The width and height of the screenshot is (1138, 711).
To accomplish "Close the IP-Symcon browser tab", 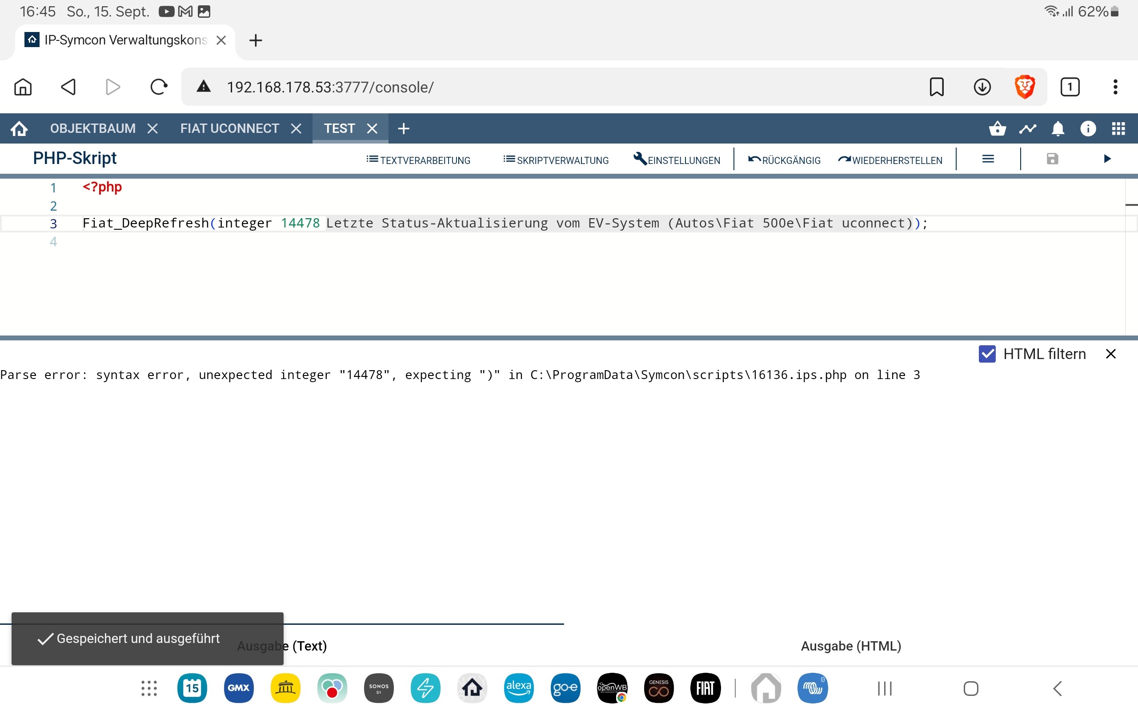I will (x=221, y=40).
